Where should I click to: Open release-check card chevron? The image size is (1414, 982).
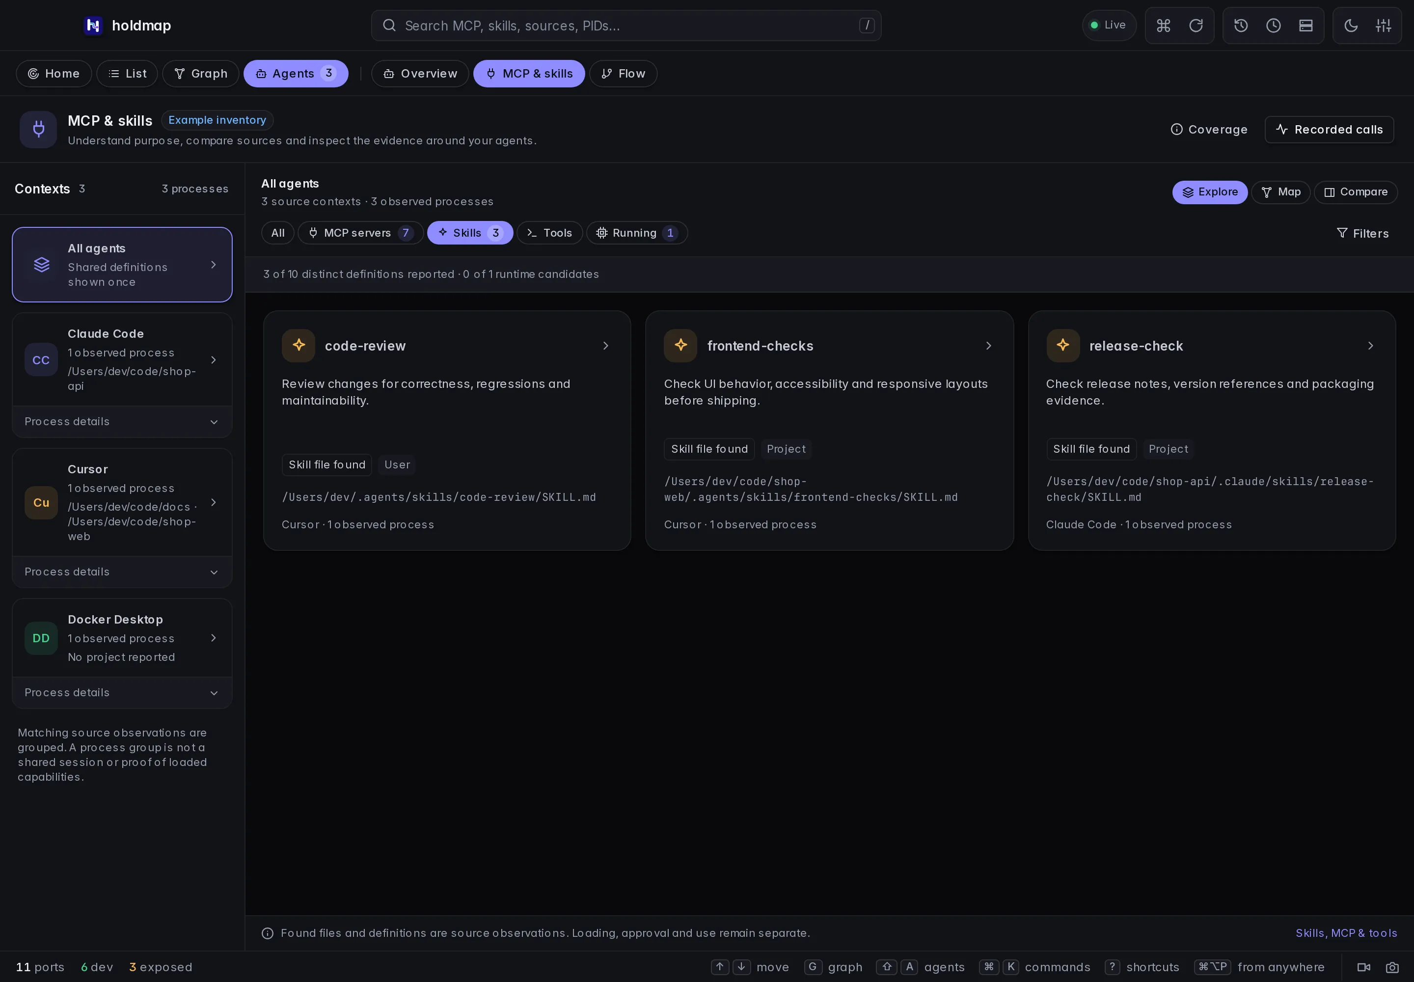tap(1370, 346)
